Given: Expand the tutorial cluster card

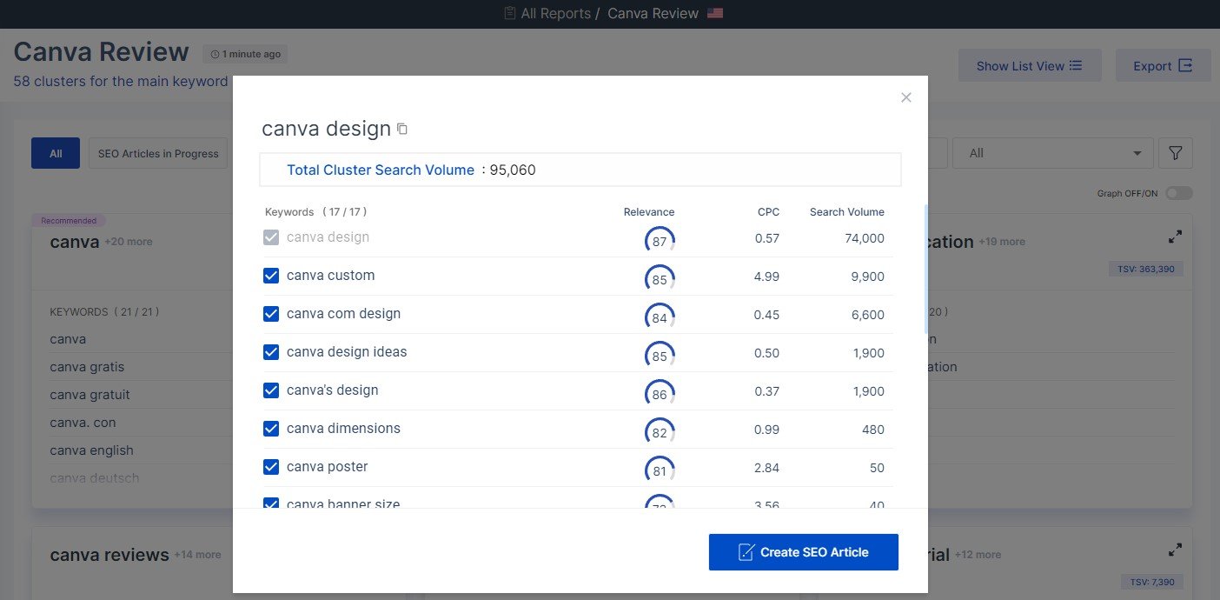Looking at the screenshot, I should (x=1175, y=550).
